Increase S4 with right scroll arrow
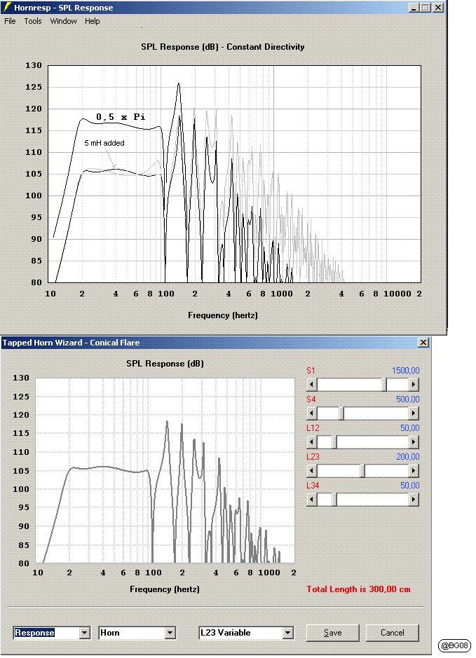The width and height of the screenshot is (476, 658). 414,413
